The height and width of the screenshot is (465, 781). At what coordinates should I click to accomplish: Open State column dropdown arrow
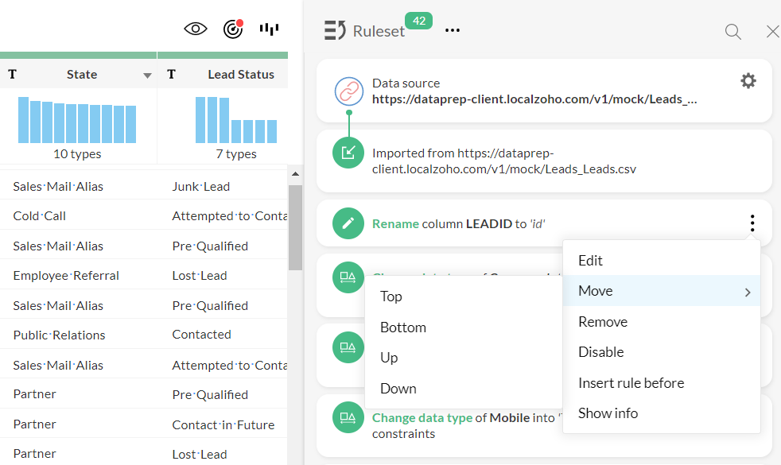(147, 76)
